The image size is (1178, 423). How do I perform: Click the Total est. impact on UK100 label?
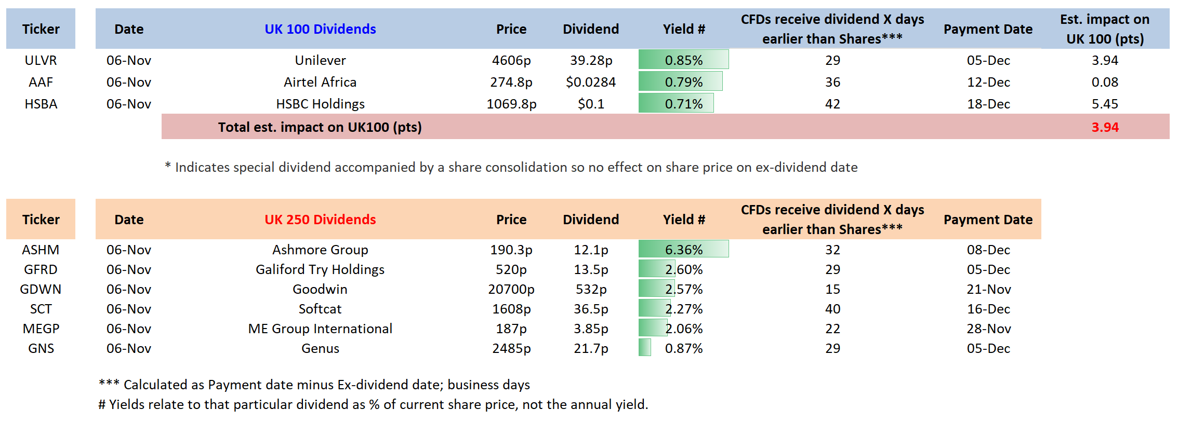(320, 127)
